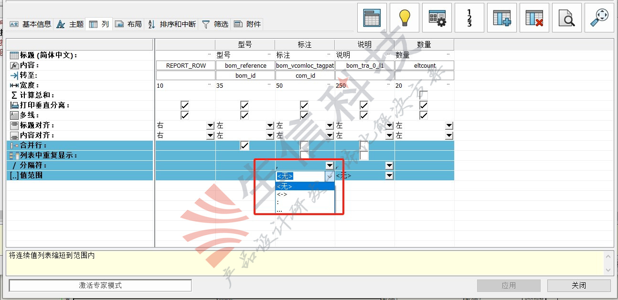Toggle 打印垂直分离 checkbox in 型号 column

pos(245,105)
